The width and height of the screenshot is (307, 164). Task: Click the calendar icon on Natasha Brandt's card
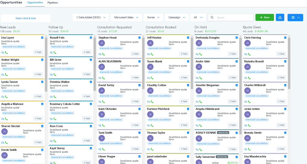(285, 62)
